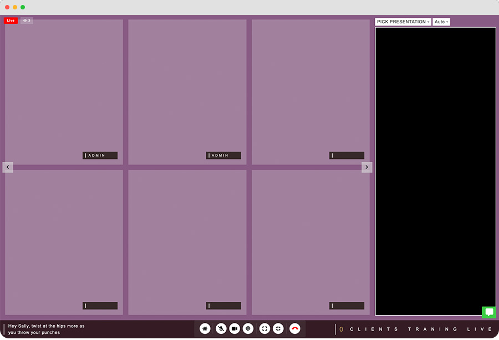The image size is (499, 340).
Task: Go to previous page of video tiles
Action: [8, 167]
